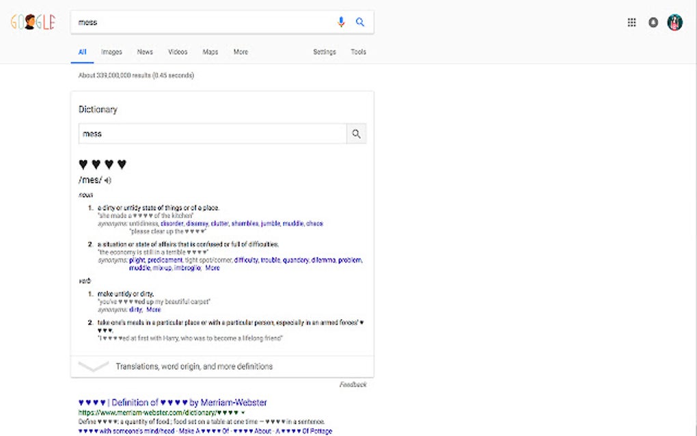Switch to the News tab
This screenshot has height=436, width=697.
coord(145,52)
